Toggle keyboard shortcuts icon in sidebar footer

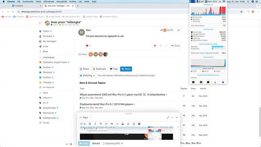pos(71,144)
